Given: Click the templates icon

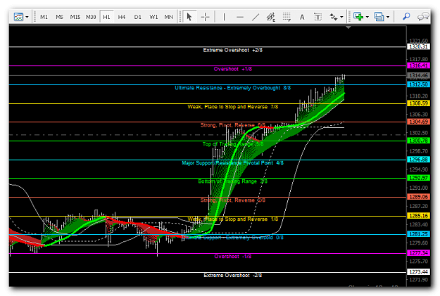Looking at the screenshot, I should click(x=379, y=17).
